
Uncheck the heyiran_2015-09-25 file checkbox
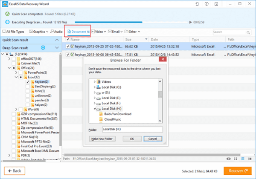(68, 46)
